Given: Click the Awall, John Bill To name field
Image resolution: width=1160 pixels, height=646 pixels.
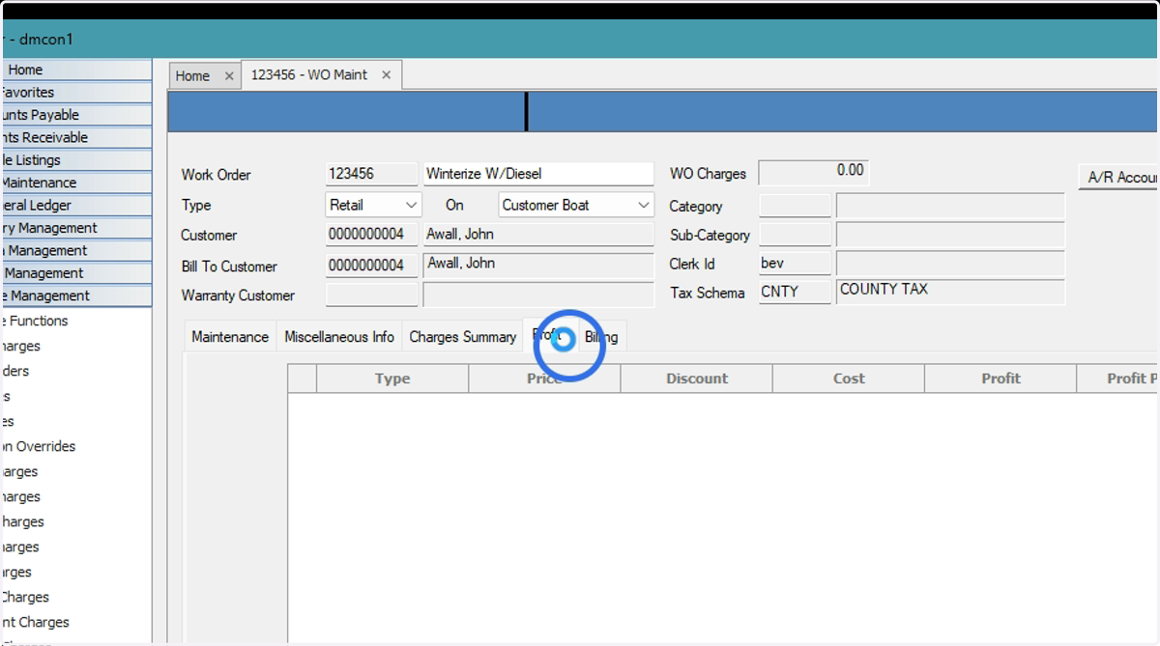Looking at the screenshot, I should point(538,265).
